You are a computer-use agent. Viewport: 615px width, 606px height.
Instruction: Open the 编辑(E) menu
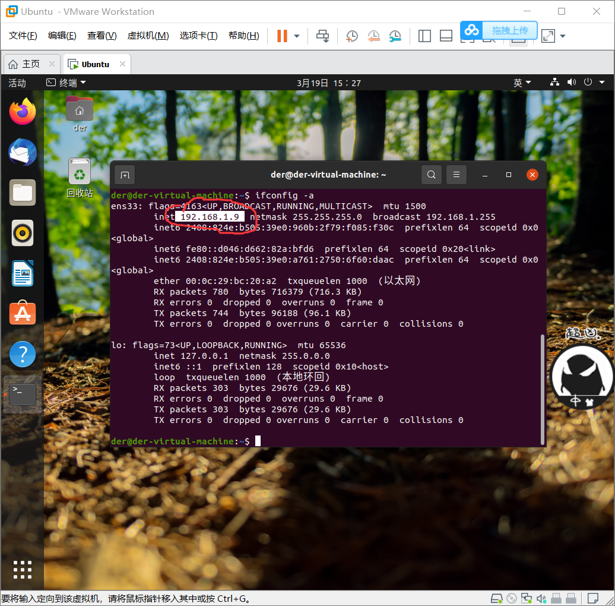(x=62, y=36)
